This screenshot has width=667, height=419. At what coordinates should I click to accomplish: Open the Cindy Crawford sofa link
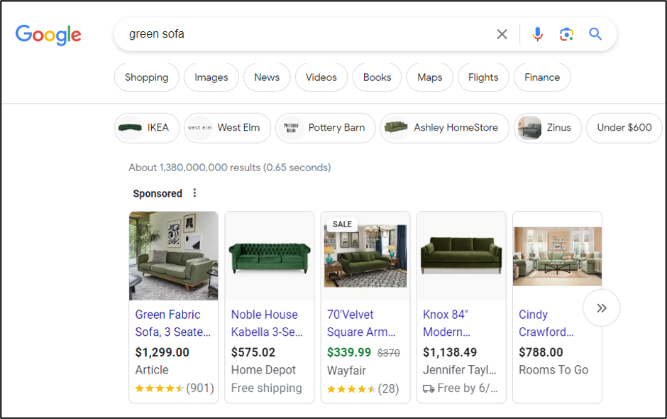[x=546, y=323]
